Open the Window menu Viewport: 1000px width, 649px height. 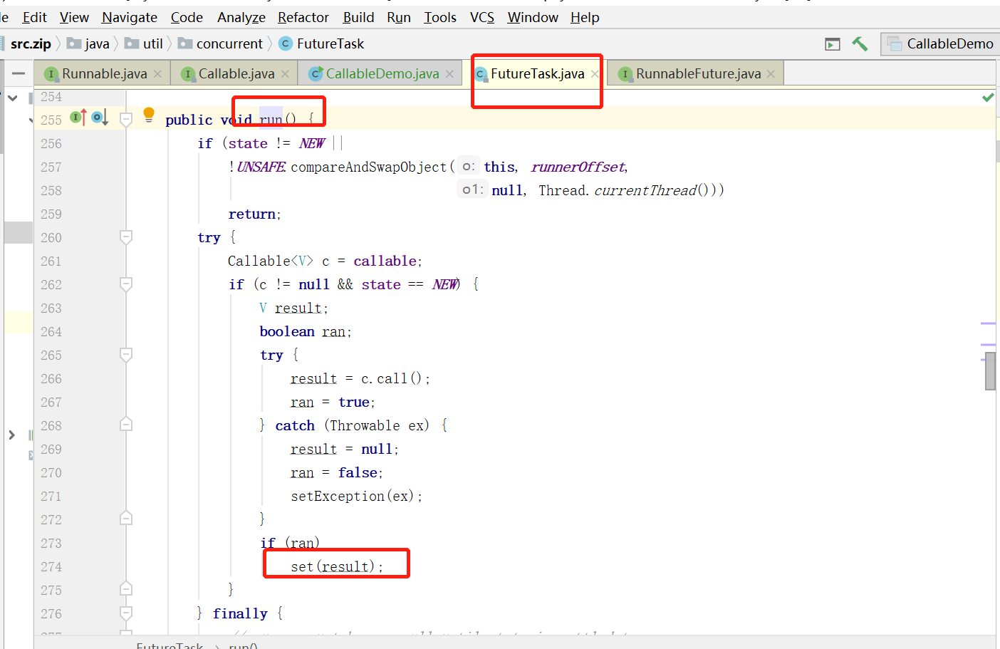coord(533,17)
